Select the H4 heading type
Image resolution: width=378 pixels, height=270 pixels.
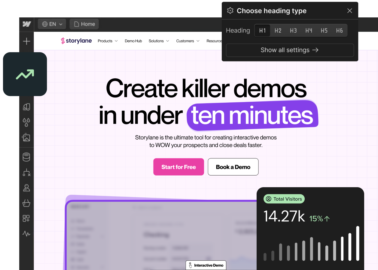pos(309,31)
